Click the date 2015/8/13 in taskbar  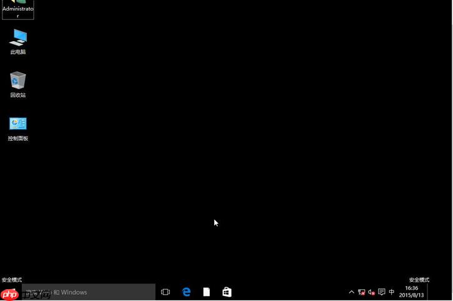[x=411, y=295]
